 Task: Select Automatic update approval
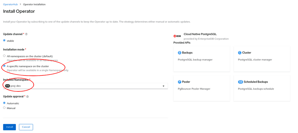coord(4,103)
